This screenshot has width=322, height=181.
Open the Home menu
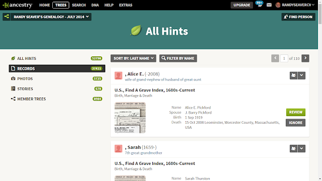(x=44, y=5)
